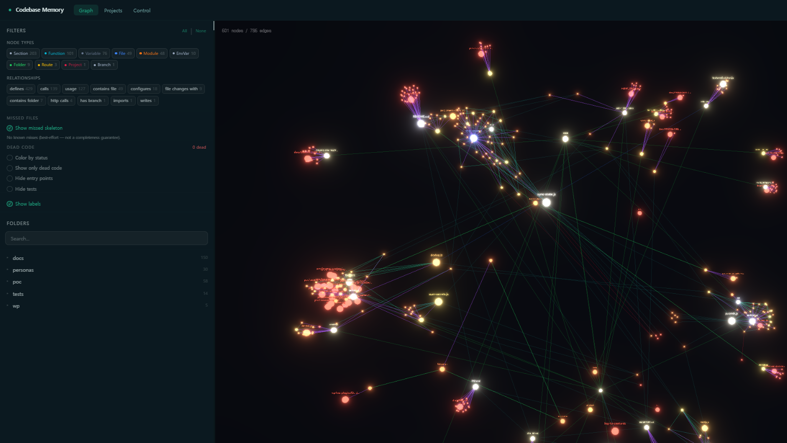Screen dimensions: 787x443
Task: Toggle the Variable node type chip
Action: [x=94, y=53]
